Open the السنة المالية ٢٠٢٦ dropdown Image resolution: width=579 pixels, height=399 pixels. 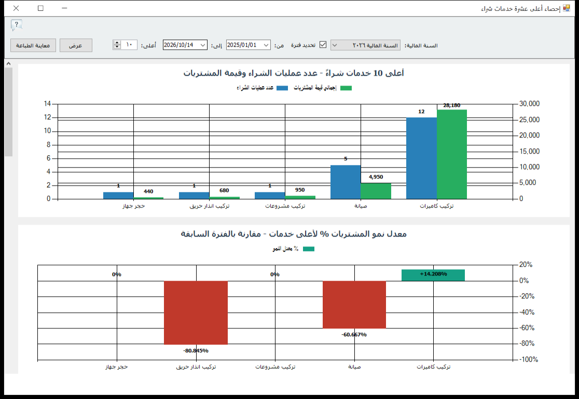pos(365,45)
